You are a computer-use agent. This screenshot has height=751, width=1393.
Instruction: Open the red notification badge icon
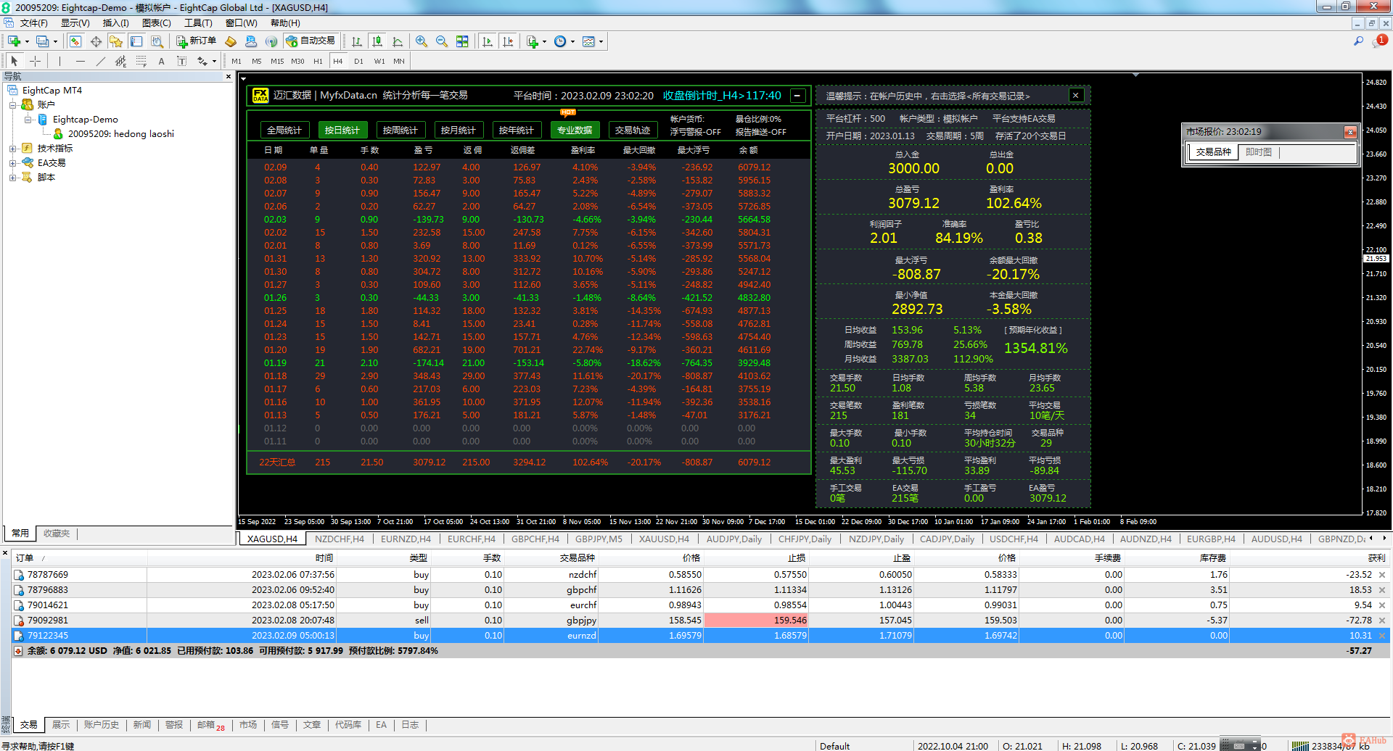[1381, 41]
